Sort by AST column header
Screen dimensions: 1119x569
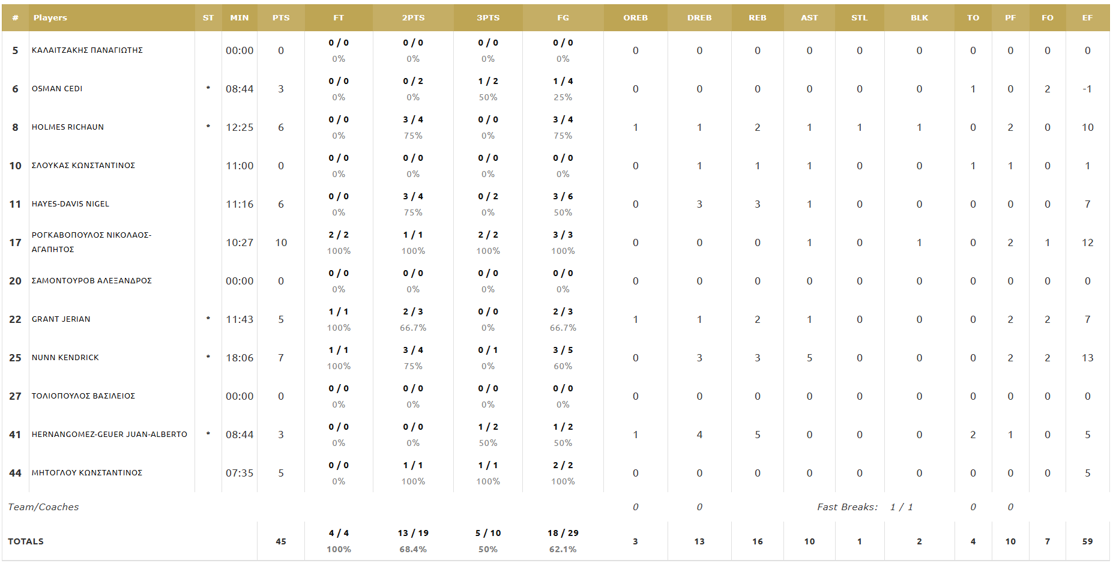tap(809, 18)
